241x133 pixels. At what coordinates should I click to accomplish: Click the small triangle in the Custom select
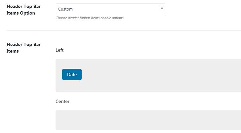coord(162,9)
